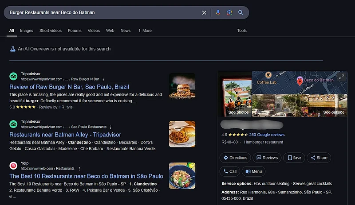Click the See outside street view thumbnail
This screenshot has width=355, height=205.
[300, 105]
